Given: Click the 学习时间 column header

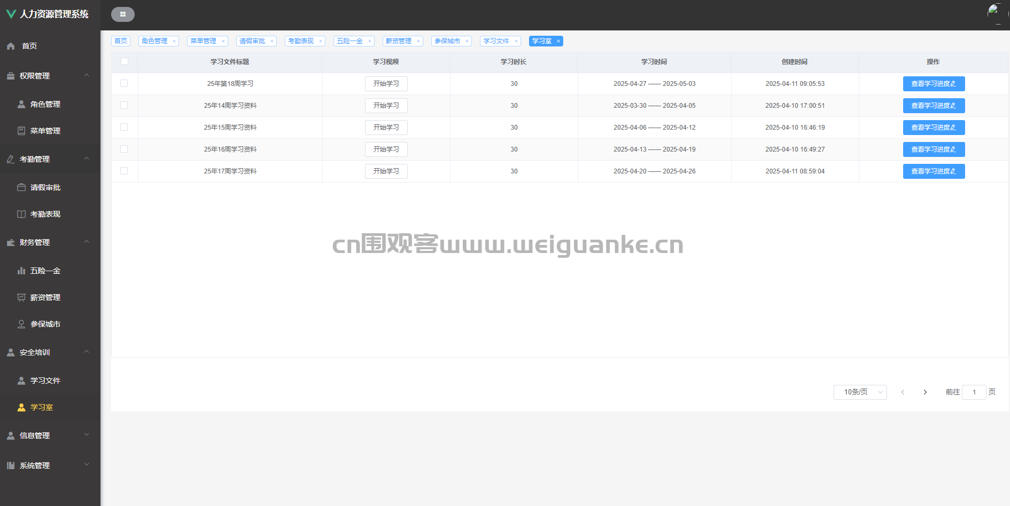Looking at the screenshot, I should point(654,62).
